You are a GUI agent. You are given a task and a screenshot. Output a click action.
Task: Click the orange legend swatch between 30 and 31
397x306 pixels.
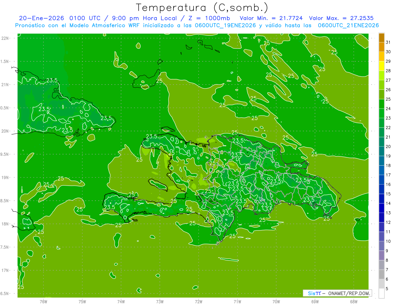pyautogui.click(x=381, y=47)
